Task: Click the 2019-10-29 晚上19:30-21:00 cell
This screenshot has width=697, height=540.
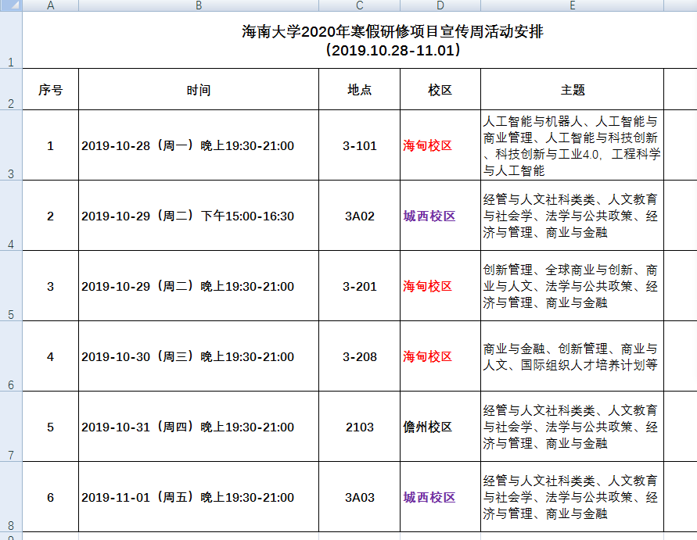Action: pyautogui.click(x=199, y=285)
